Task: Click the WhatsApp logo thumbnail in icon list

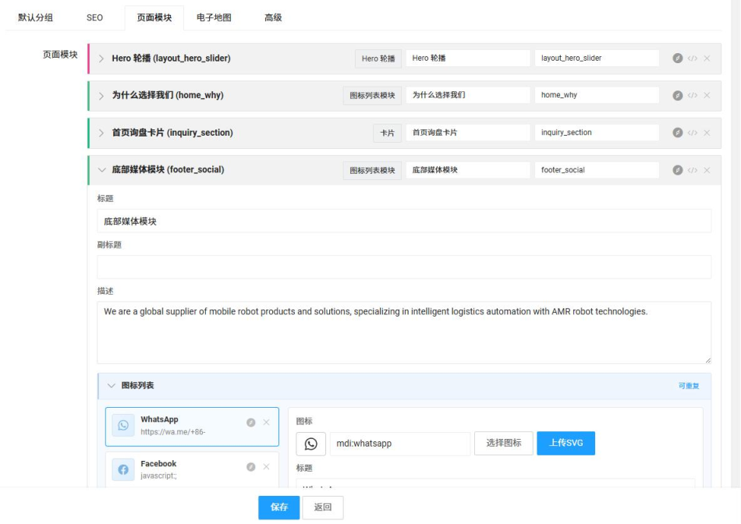Action: click(x=123, y=425)
